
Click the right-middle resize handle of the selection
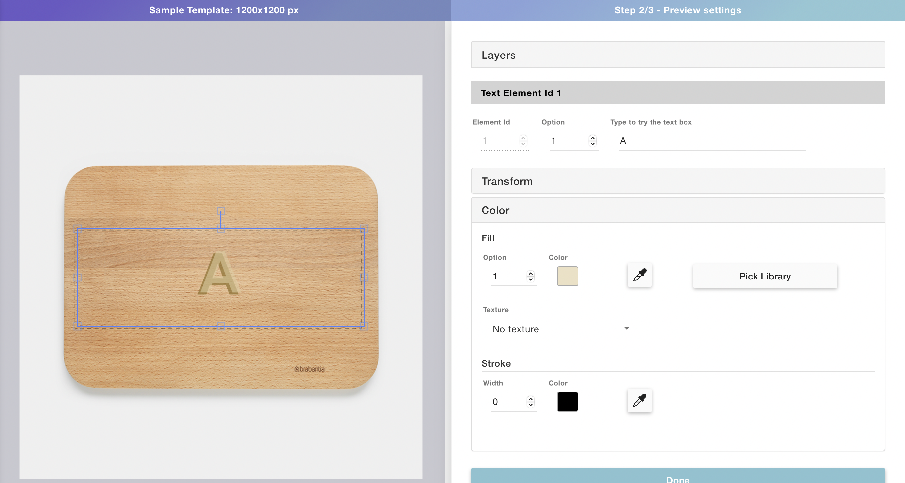click(x=364, y=278)
